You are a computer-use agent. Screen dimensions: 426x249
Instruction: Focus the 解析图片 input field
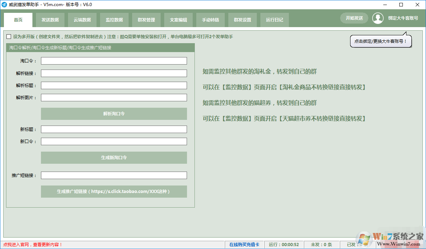tap(114, 97)
